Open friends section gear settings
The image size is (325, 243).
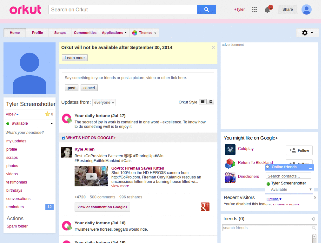coord(313,219)
